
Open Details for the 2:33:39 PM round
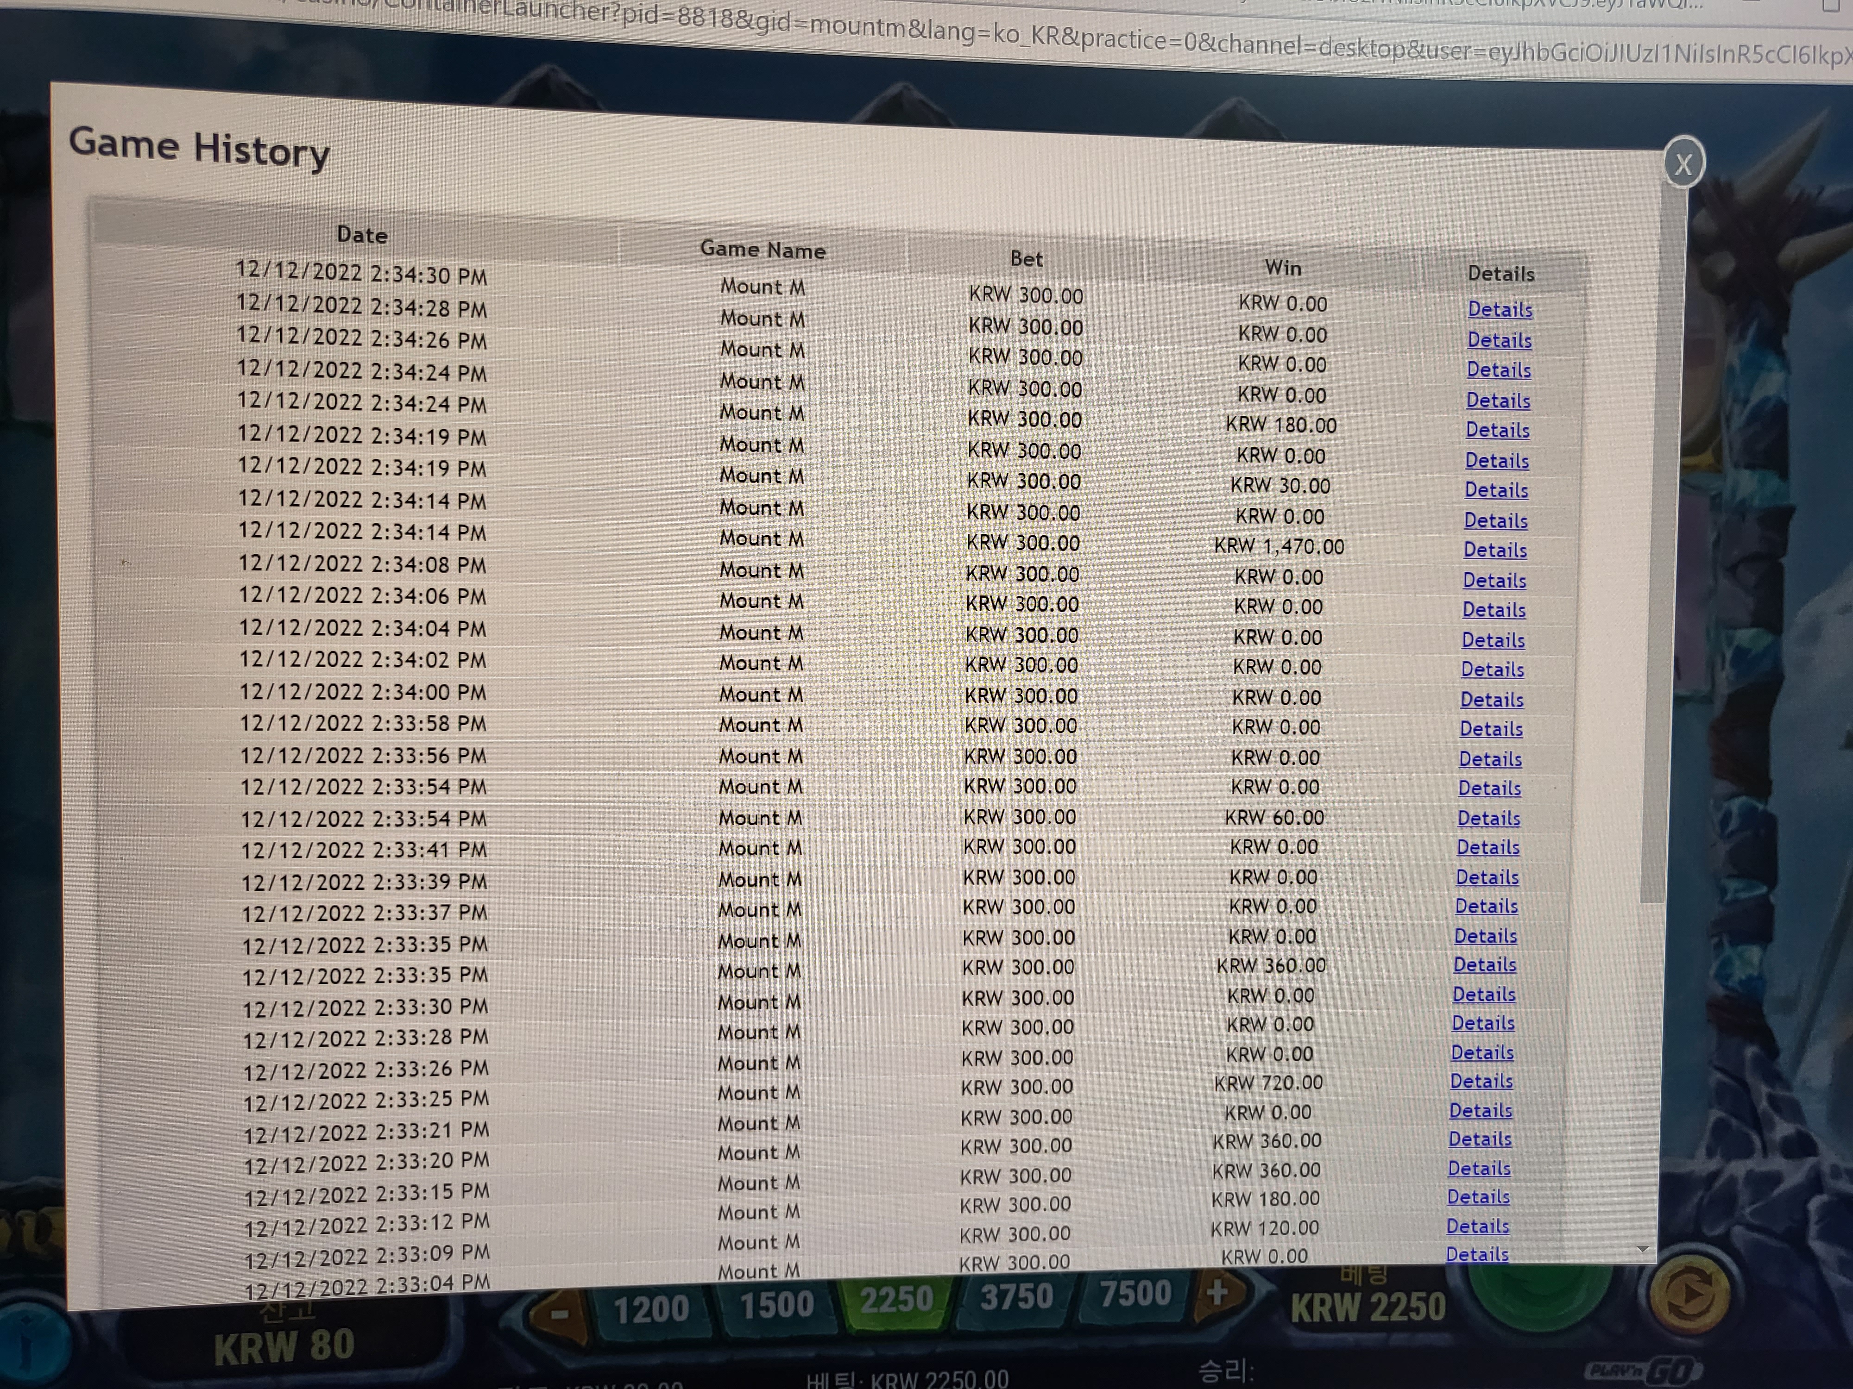pyautogui.click(x=1487, y=876)
